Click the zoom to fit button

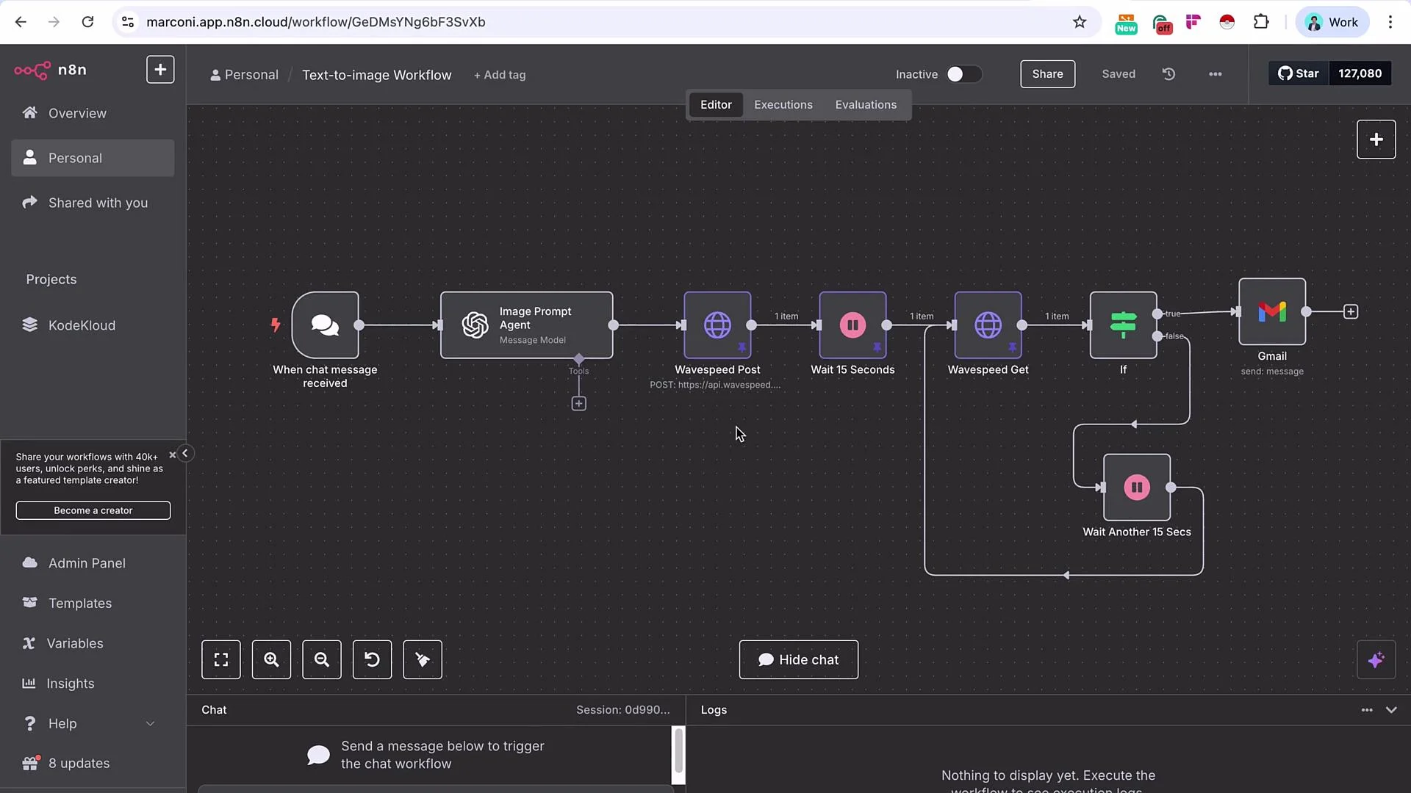pyautogui.click(x=221, y=659)
